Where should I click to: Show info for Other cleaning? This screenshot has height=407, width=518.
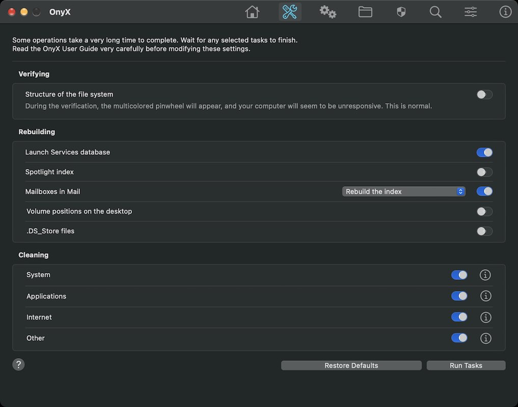pyautogui.click(x=485, y=338)
